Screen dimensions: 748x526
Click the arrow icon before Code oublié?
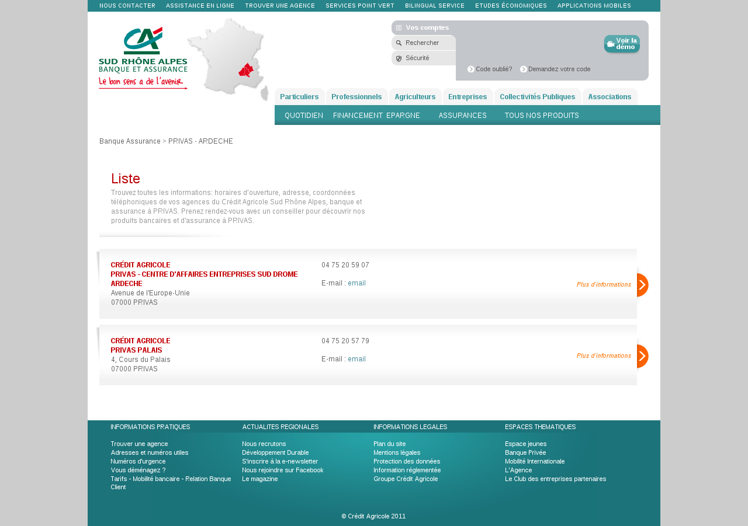[471, 69]
